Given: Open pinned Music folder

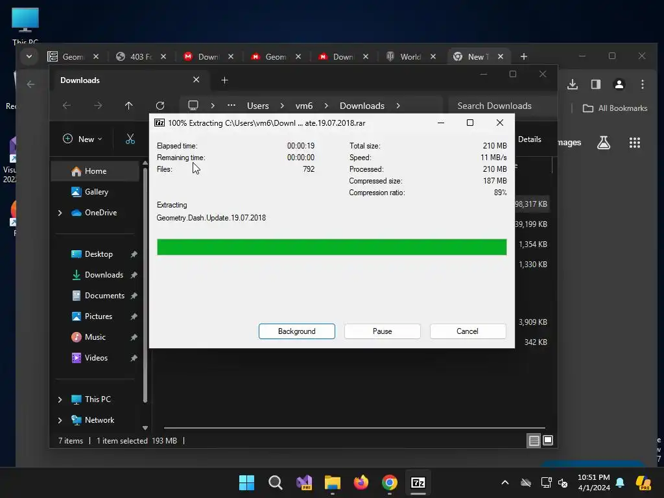Looking at the screenshot, I should [x=95, y=337].
